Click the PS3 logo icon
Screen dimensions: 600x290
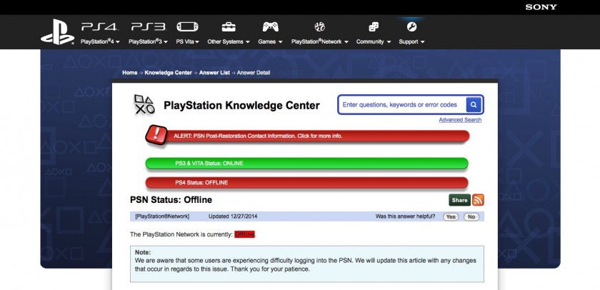point(149,26)
